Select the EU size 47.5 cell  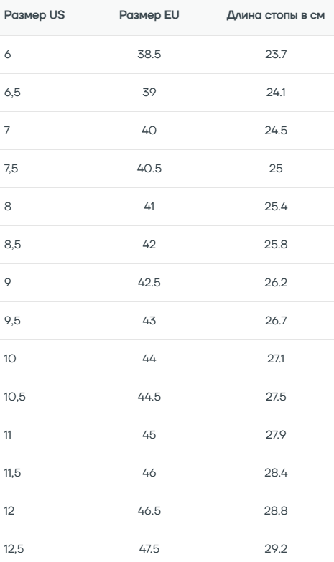(149, 549)
